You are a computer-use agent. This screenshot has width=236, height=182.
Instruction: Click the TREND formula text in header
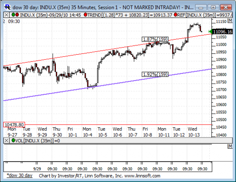pyautogui.click(x=130, y=15)
